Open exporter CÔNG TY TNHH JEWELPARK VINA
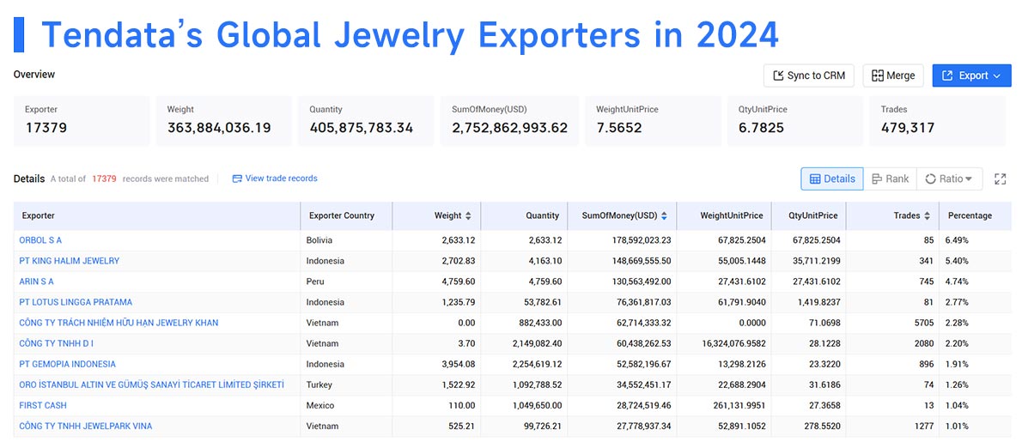 pyautogui.click(x=86, y=427)
